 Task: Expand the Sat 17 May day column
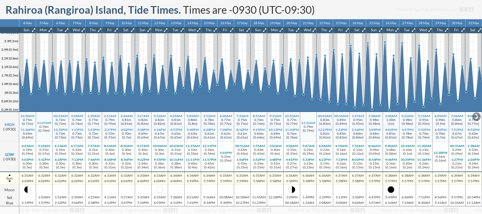click(248, 30)
